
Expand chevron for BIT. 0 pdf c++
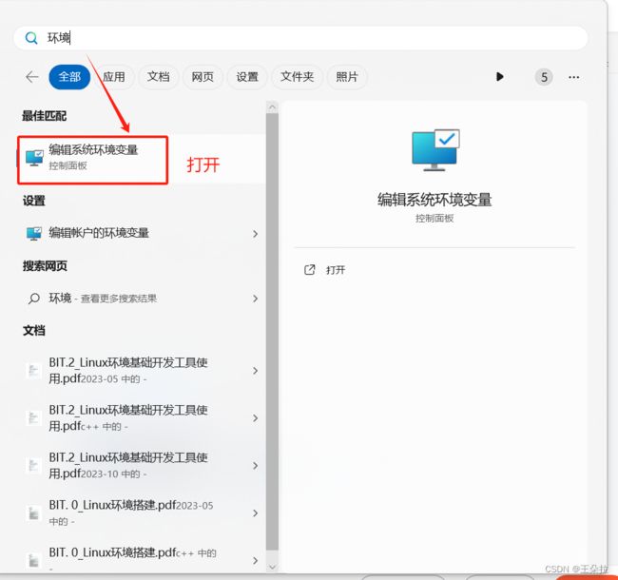point(256,560)
